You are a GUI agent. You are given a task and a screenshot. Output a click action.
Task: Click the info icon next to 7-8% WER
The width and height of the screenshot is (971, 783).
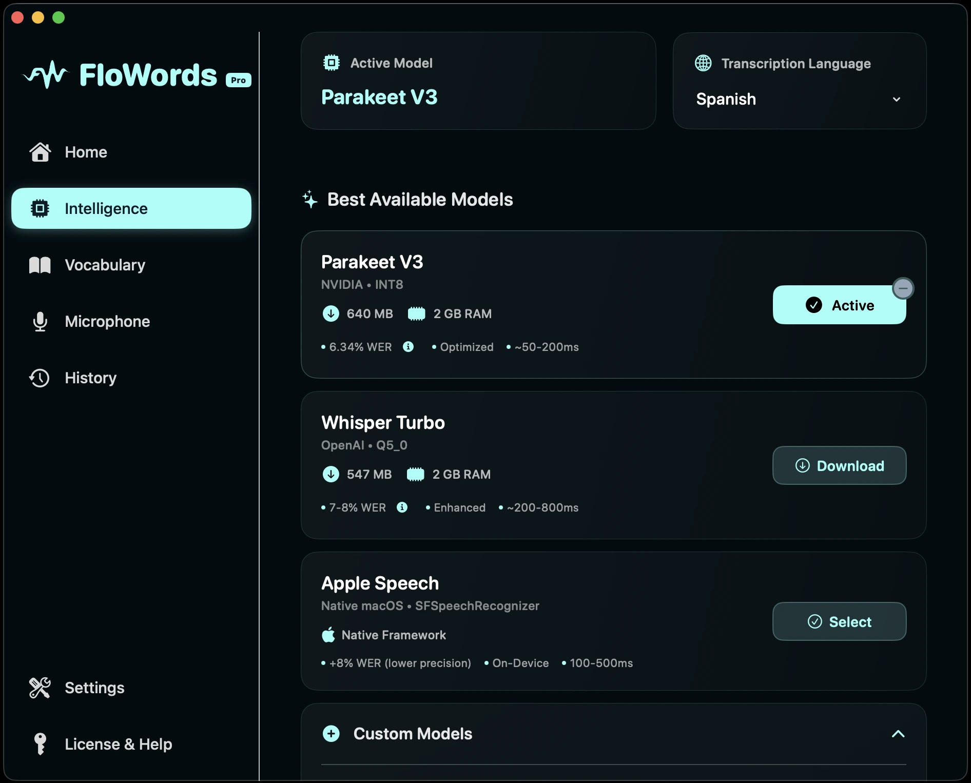(402, 507)
